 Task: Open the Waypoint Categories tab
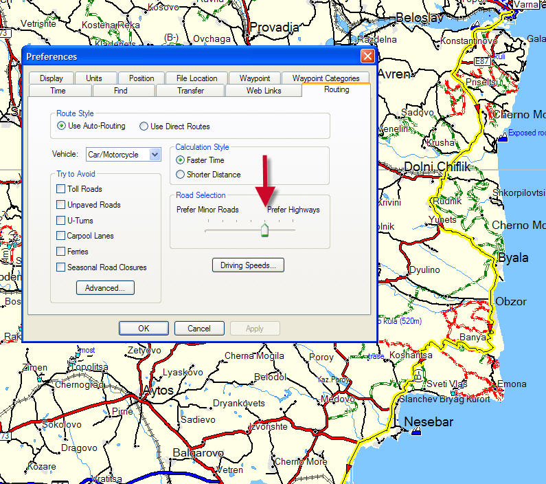[326, 78]
